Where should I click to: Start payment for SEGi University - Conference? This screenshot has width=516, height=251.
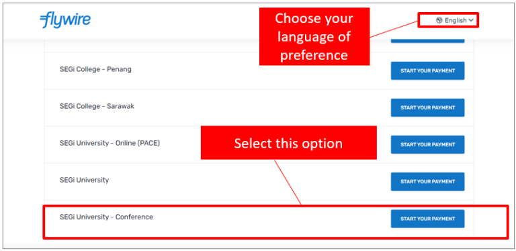(427, 219)
